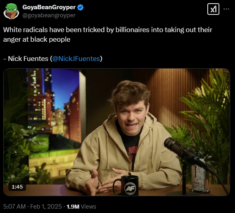Click the '– Nick Fuentes' attribution text
This screenshot has height=213, width=235.
pyautogui.click(x=26, y=59)
